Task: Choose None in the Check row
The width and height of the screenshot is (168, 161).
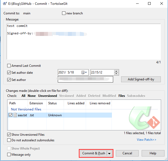Action: (x=32, y=96)
